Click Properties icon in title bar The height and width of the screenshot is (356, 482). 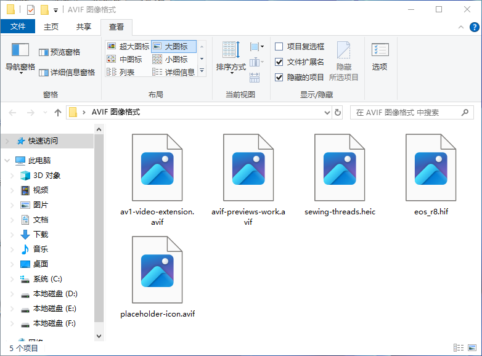[31, 10]
